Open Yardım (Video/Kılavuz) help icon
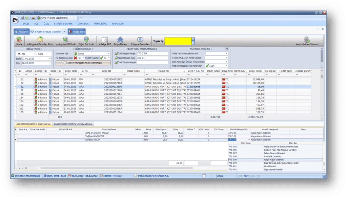 click(x=307, y=41)
